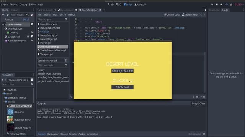
Task: Open the Project menu
Action: tap(14, 5)
